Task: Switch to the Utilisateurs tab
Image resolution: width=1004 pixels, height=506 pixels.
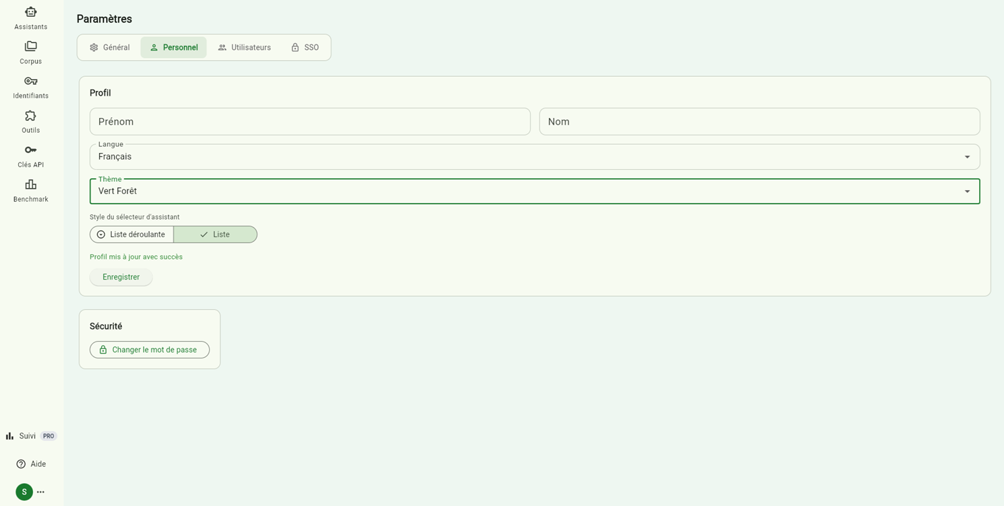Action: [x=244, y=47]
